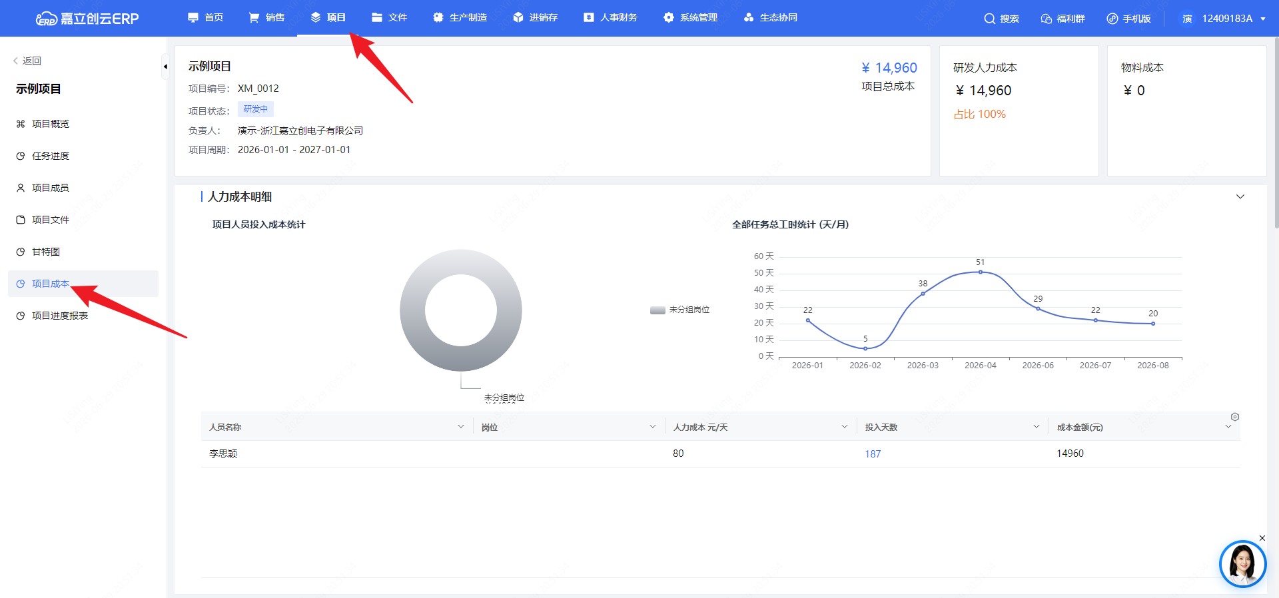Open 项目进度报表 in sidebar
Image resolution: width=1279 pixels, height=598 pixels.
click(x=83, y=316)
